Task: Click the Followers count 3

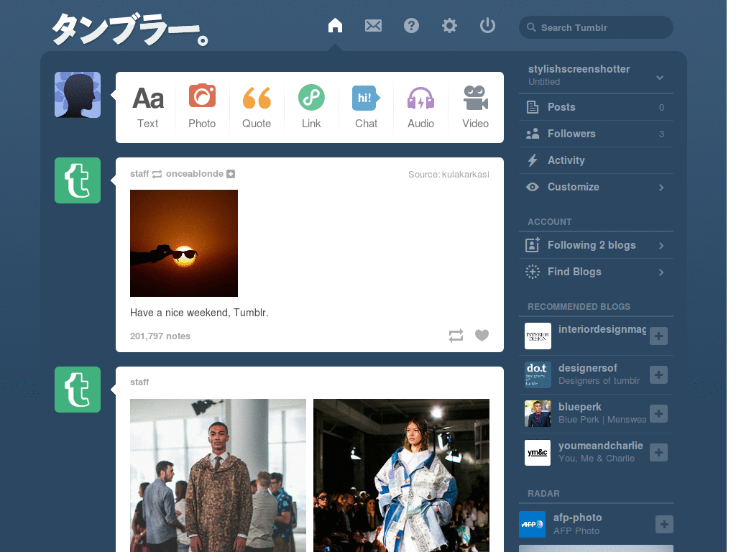Action: click(661, 134)
